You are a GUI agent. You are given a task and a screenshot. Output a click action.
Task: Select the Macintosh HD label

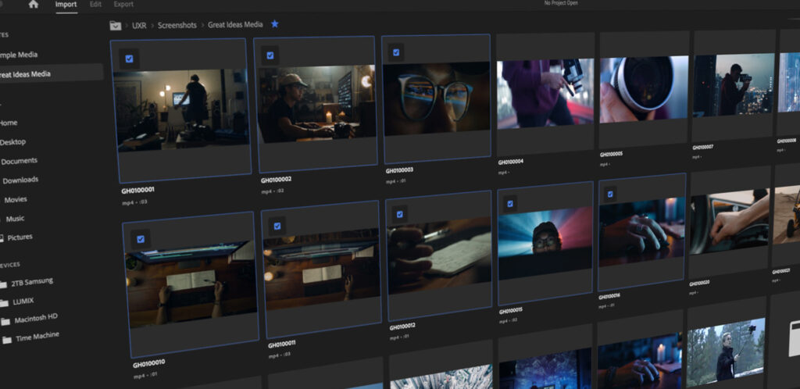click(x=36, y=319)
